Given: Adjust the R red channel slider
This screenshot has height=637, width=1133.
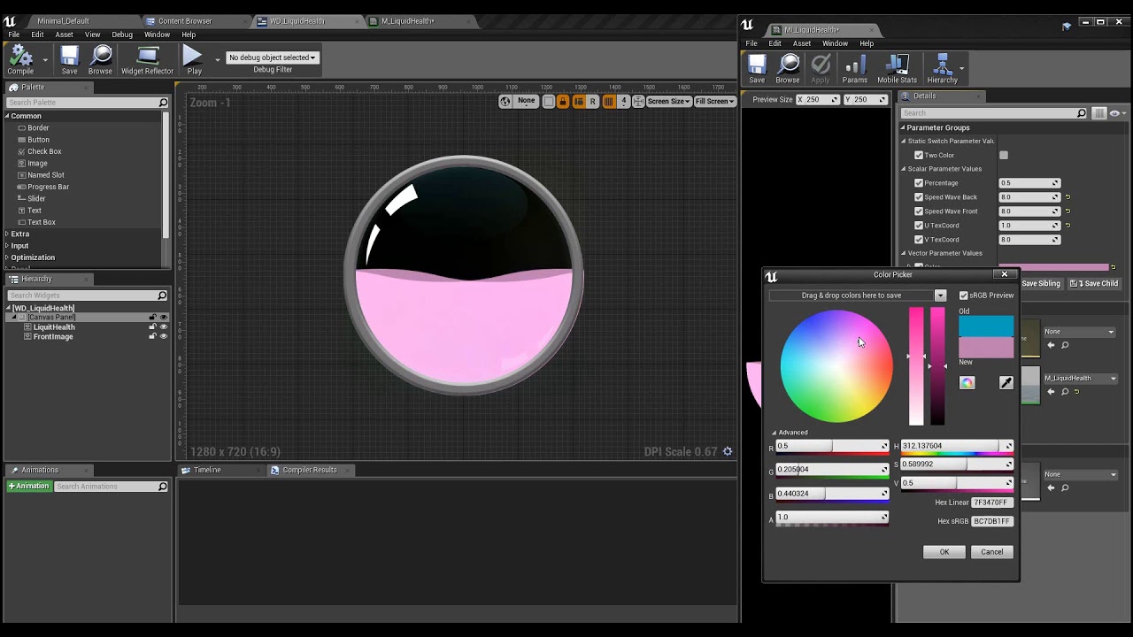Looking at the screenshot, I should (832, 446).
